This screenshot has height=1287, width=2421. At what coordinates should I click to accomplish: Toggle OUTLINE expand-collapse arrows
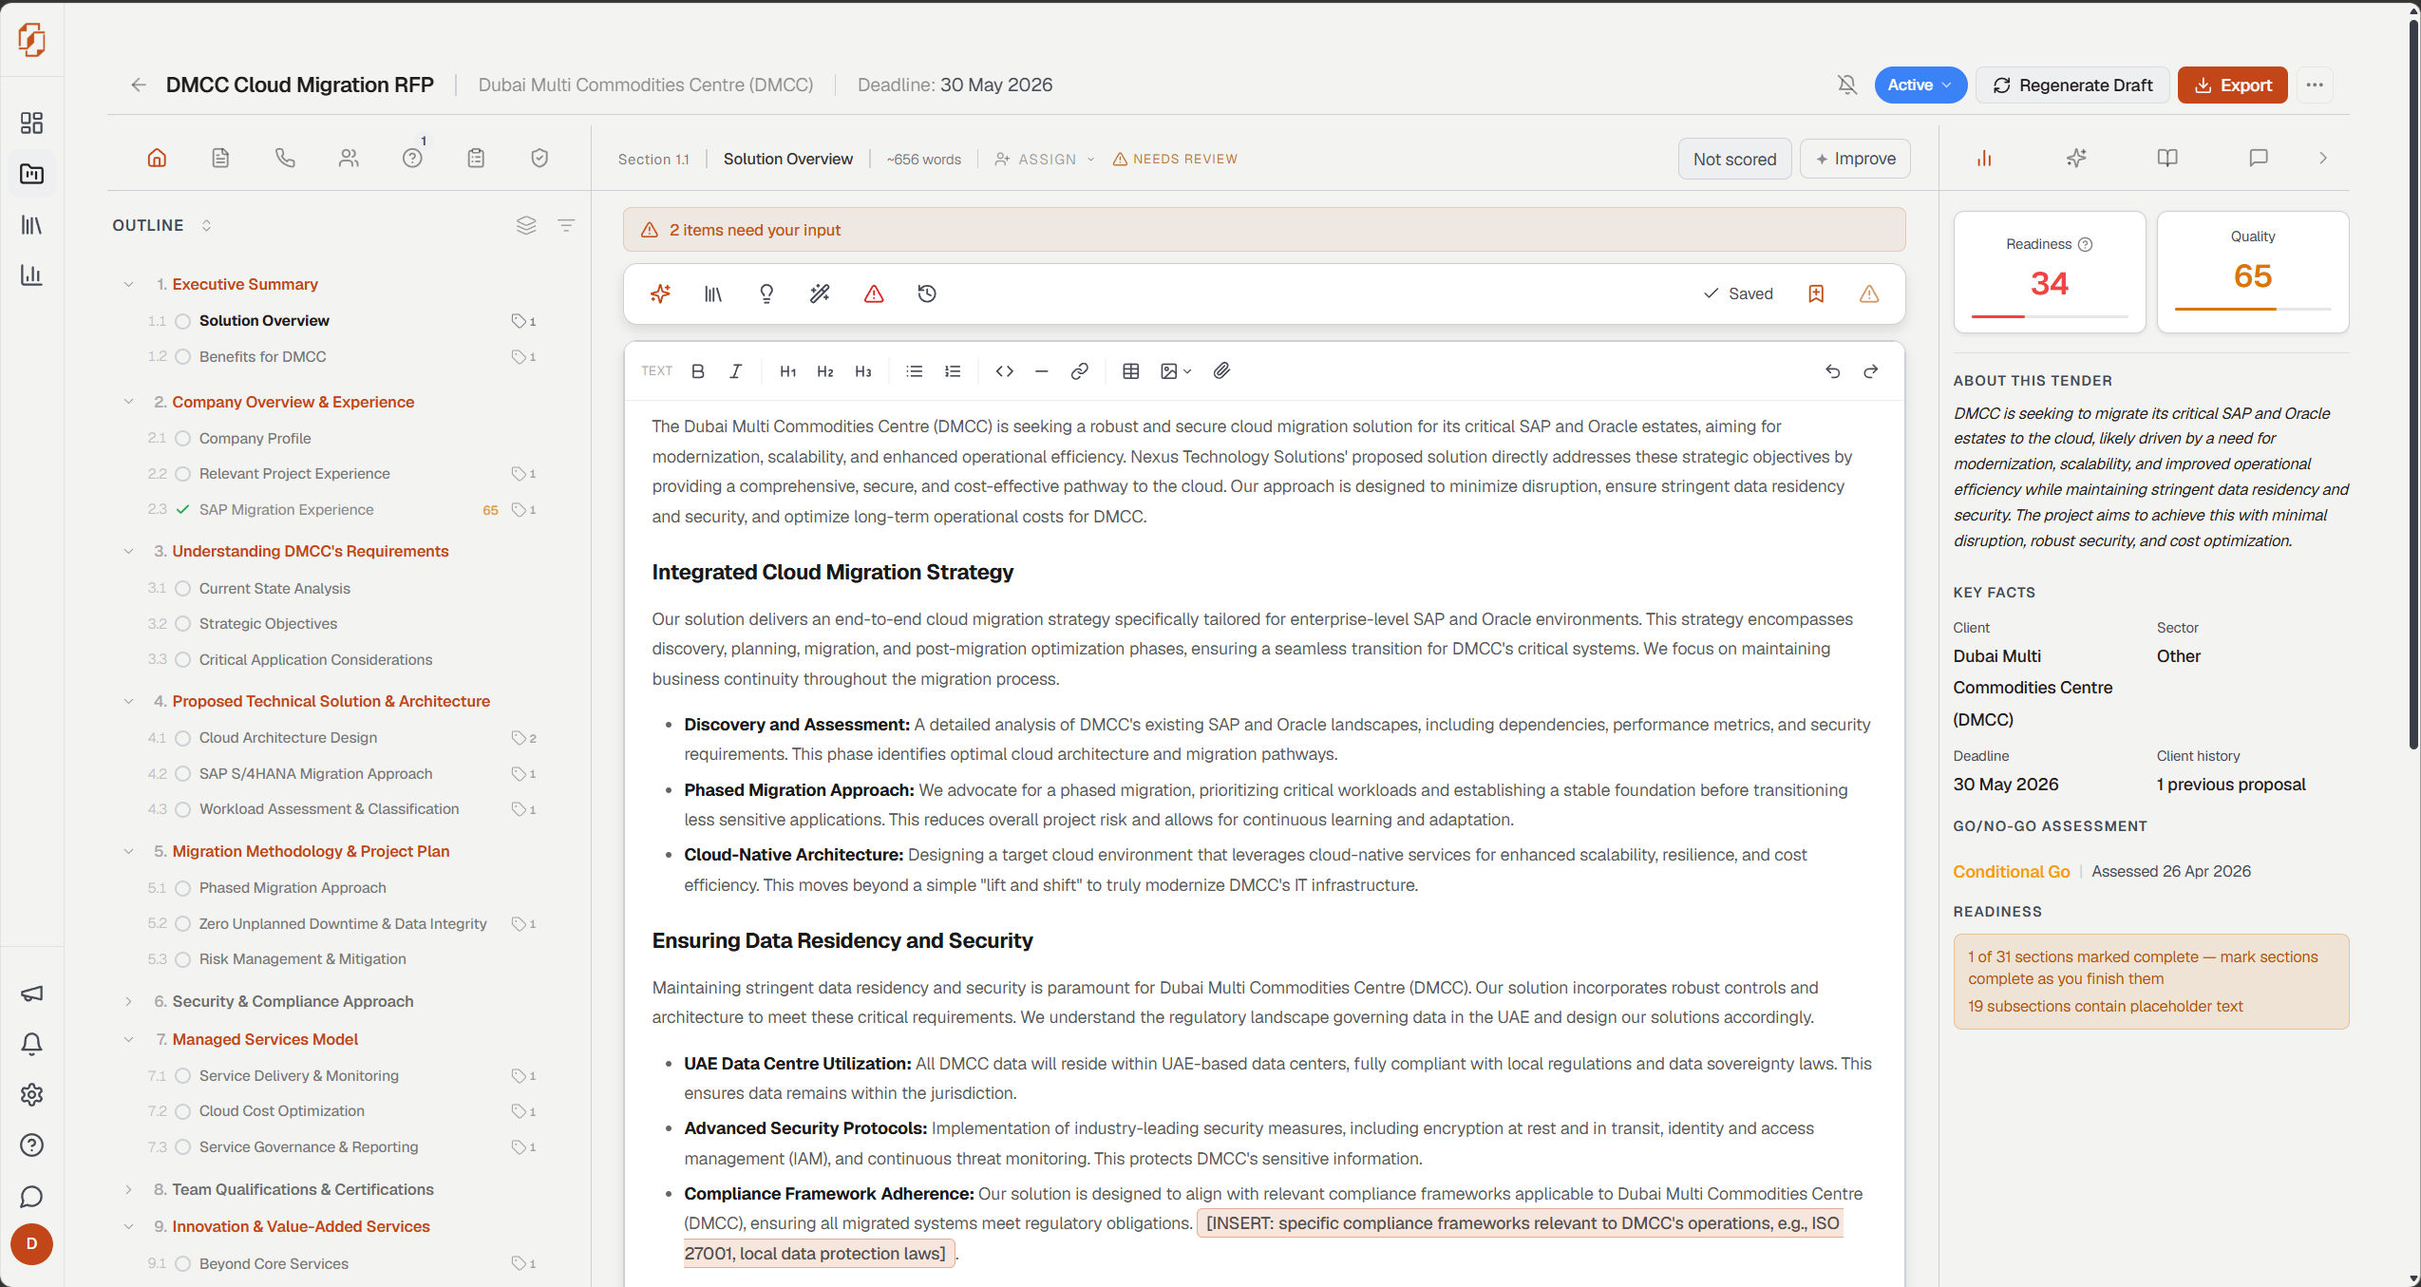pyautogui.click(x=206, y=226)
